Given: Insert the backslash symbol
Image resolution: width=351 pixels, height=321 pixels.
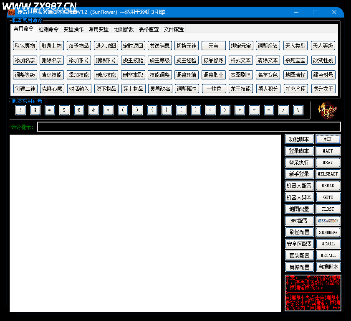Looking at the screenshot, I should pos(298,110).
